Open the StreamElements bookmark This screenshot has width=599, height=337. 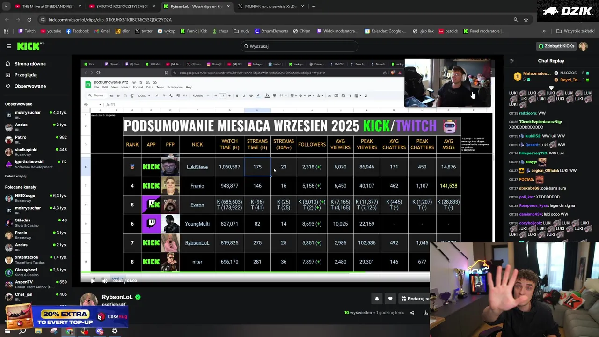coord(271,31)
